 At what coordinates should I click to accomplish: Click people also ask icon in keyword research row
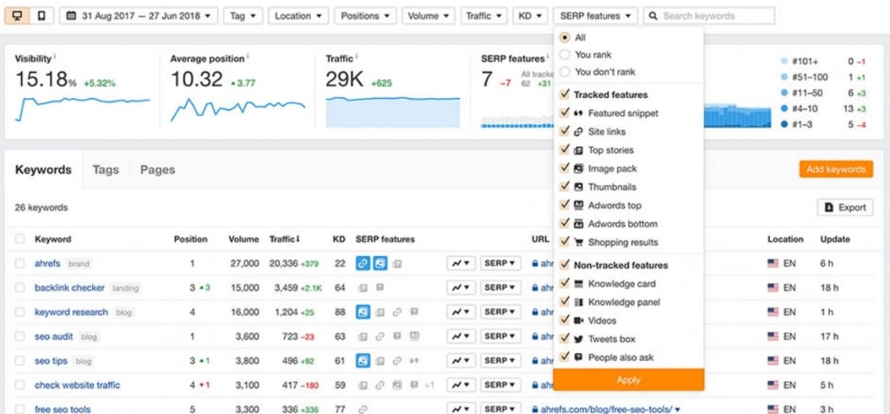[x=415, y=312]
